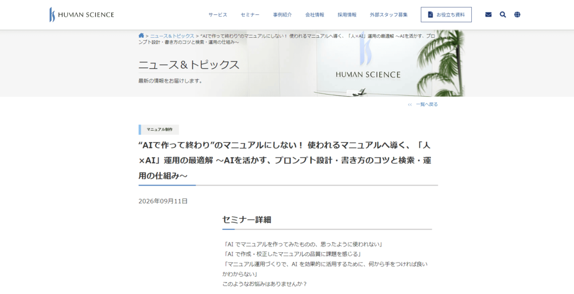Follow the ニュース&トピックス breadcrumb link
Viewport: 574px width, 294px height.
pos(172,36)
